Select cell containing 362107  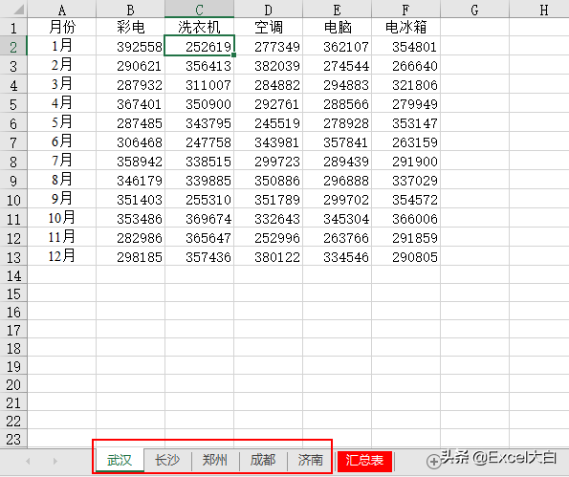coord(338,46)
